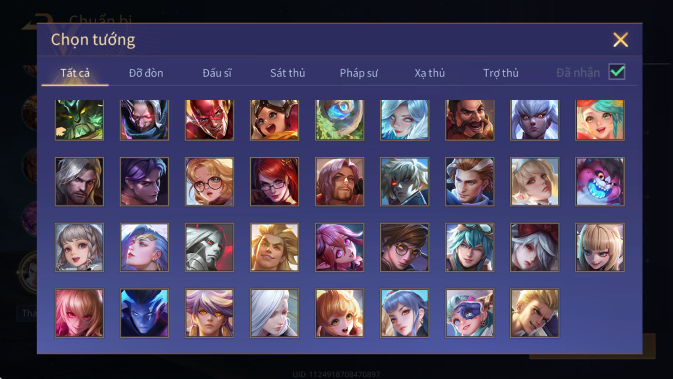Choose the dark blue demon-faced hero
The width and height of the screenshot is (673, 379).
pos(144,313)
